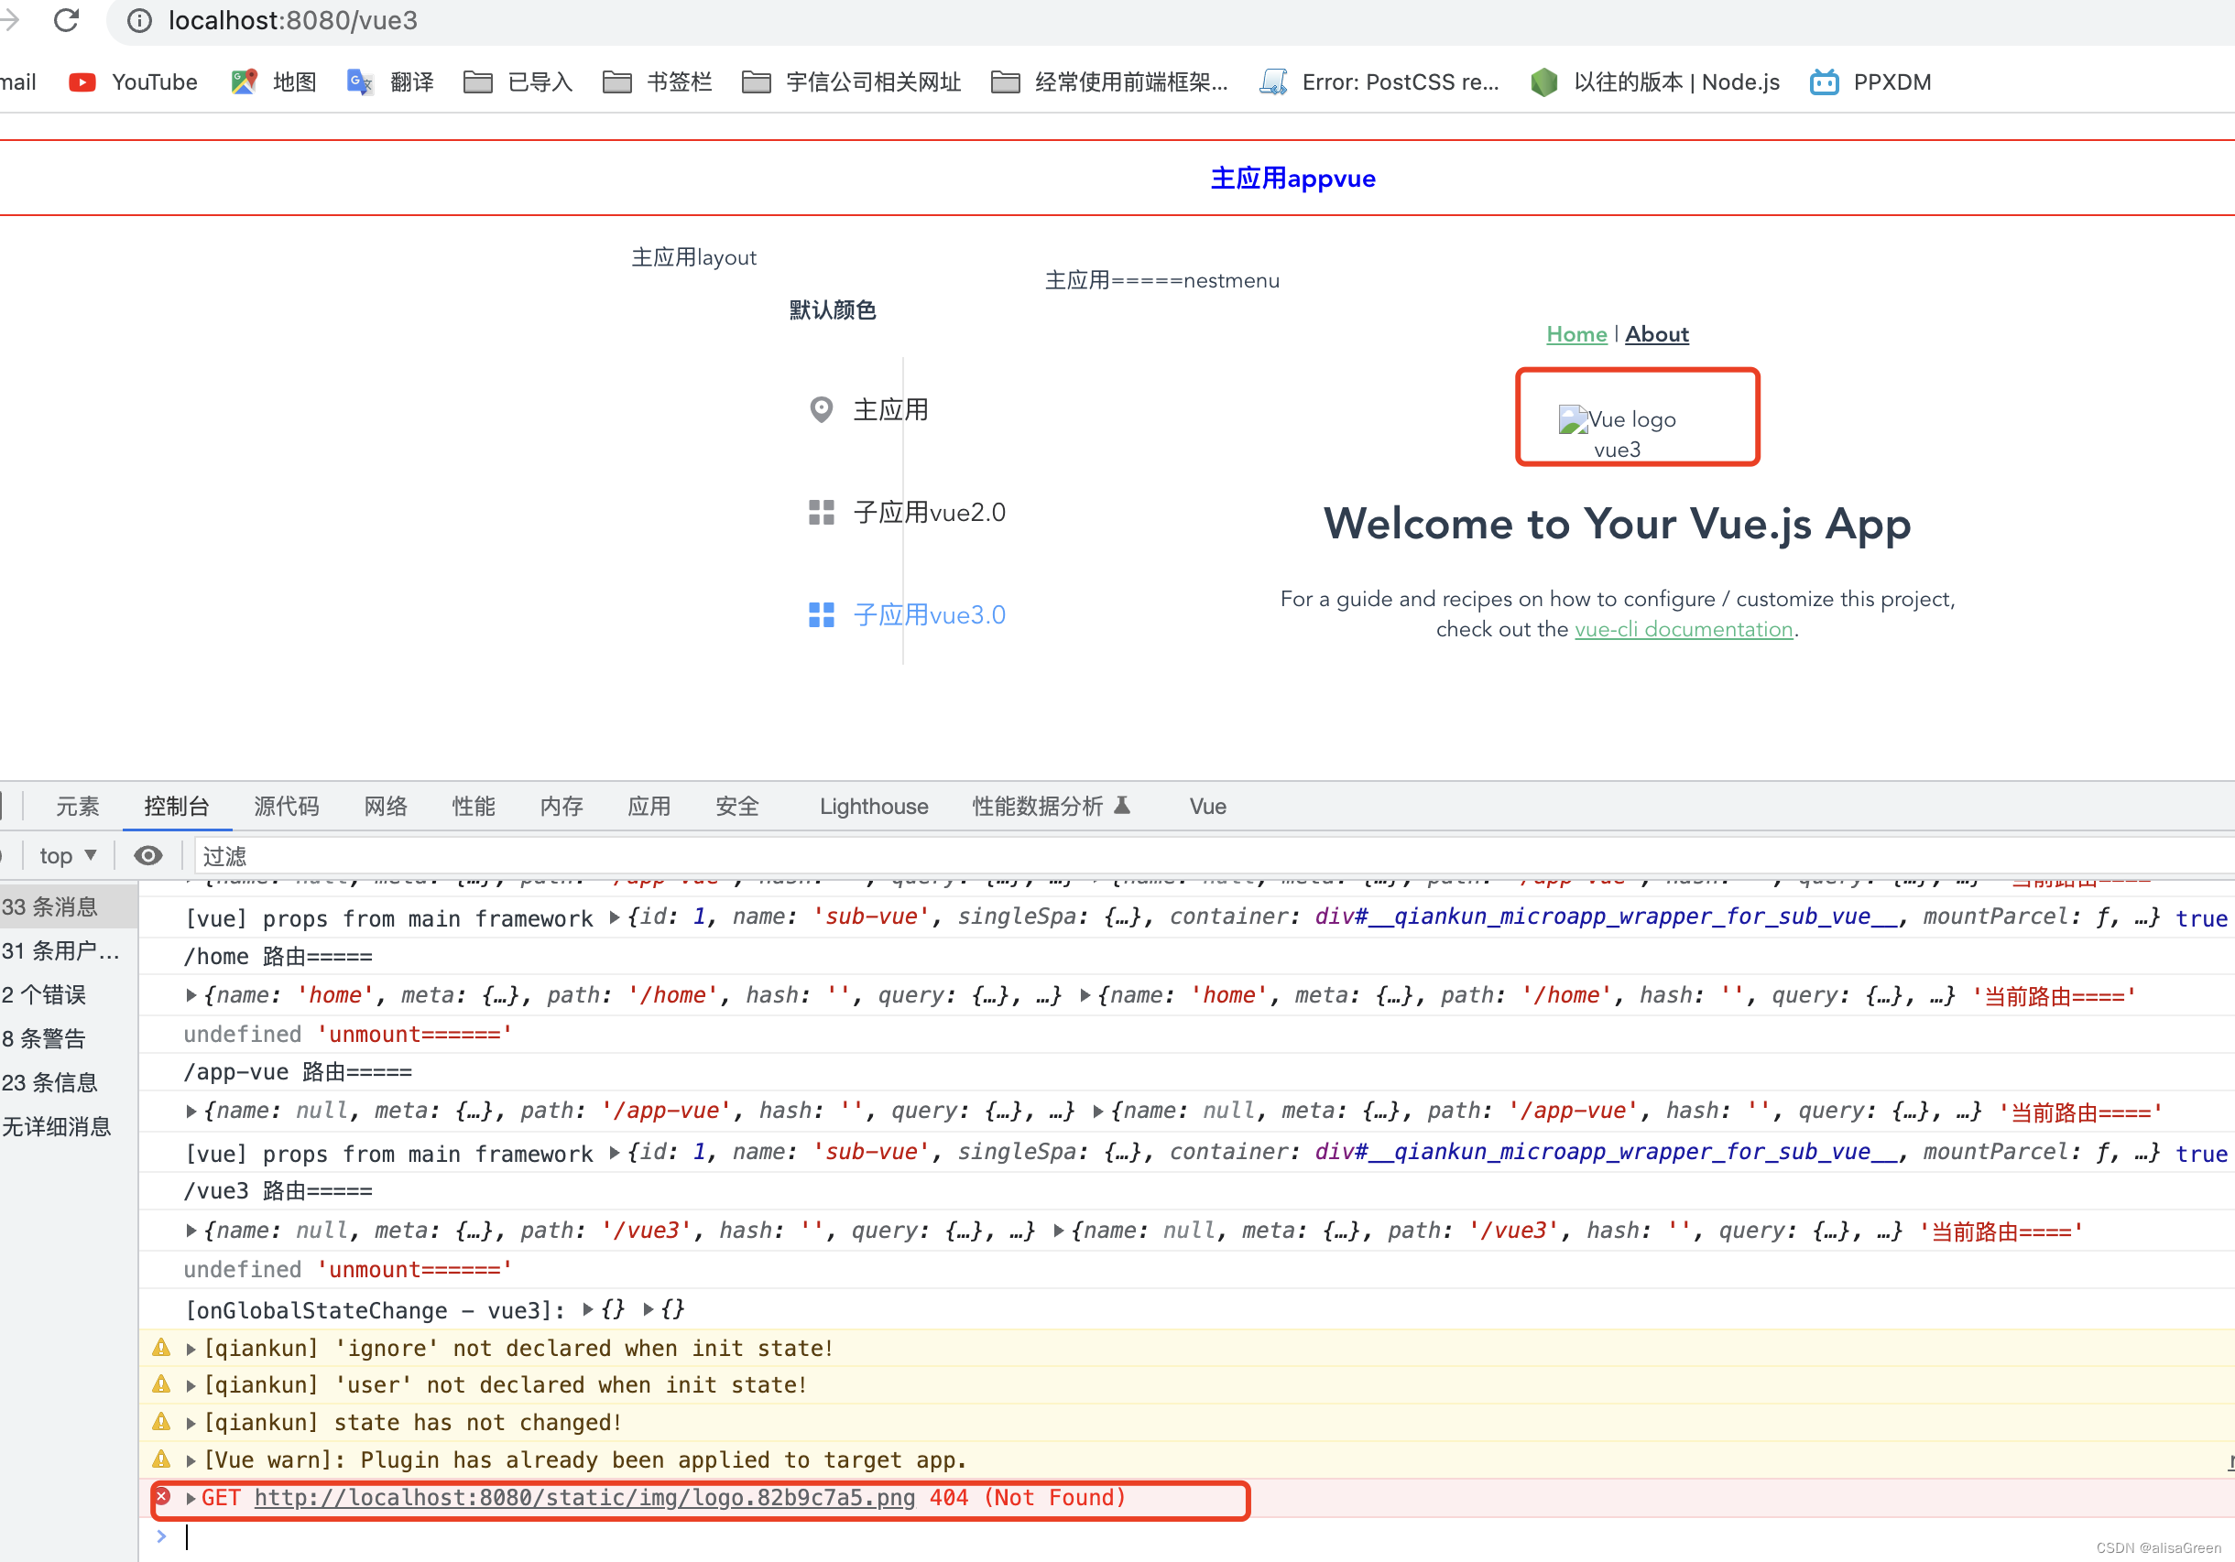The width and height of the screenshot is (2235, 1562).
Task: Expand the {name: 'home'} route object
Action: tap(191, 994)
